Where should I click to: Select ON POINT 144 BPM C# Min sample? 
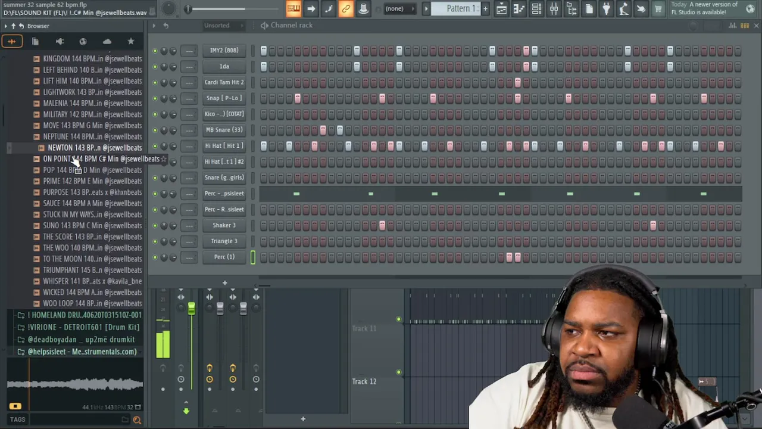coord(101,159)
